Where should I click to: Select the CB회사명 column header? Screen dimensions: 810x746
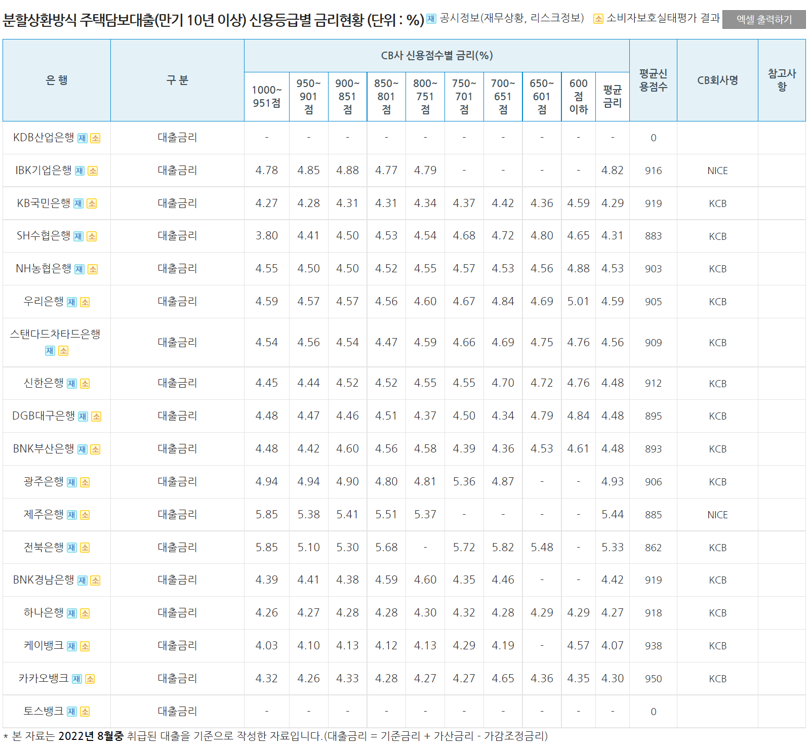pos(717,80)
